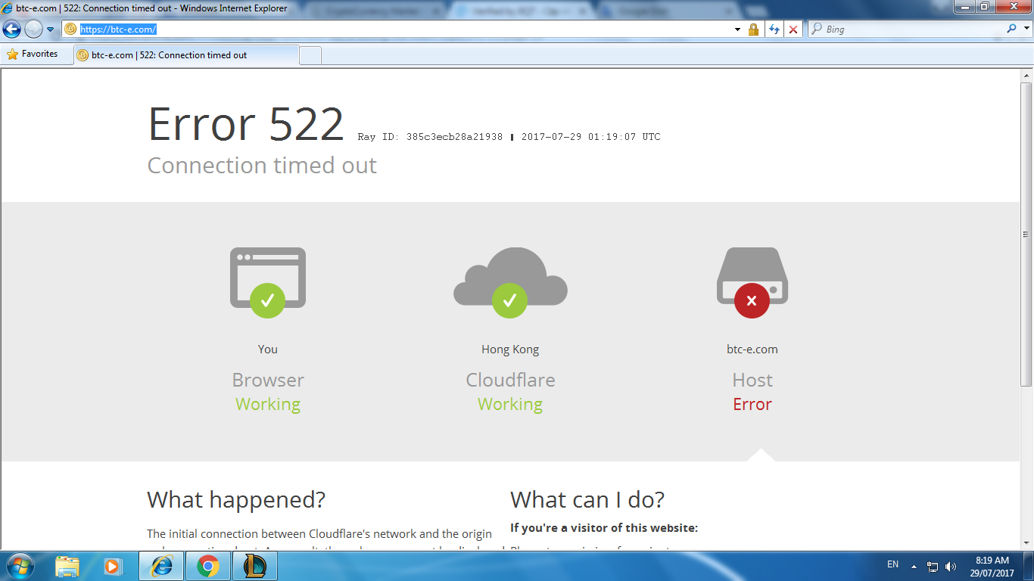The height and width of the screenshot is (581, 1034).
Task: Select the btc-e.com 522 tab
Action: [x=186, y=55]
